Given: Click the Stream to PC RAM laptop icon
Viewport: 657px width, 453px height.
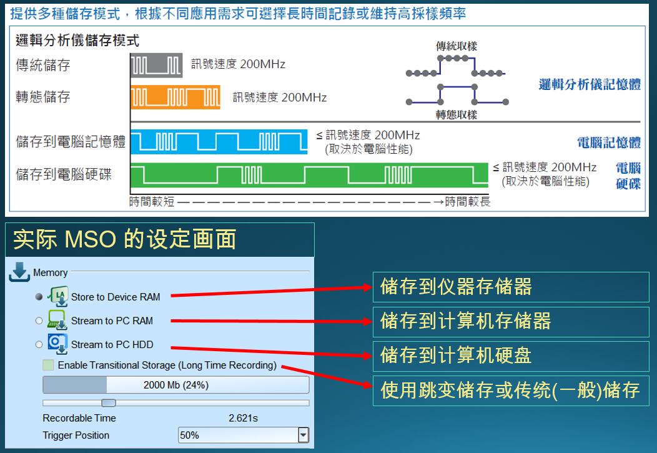Looking at the screenshot, I should pyautogui.click(x=57, y=320).
